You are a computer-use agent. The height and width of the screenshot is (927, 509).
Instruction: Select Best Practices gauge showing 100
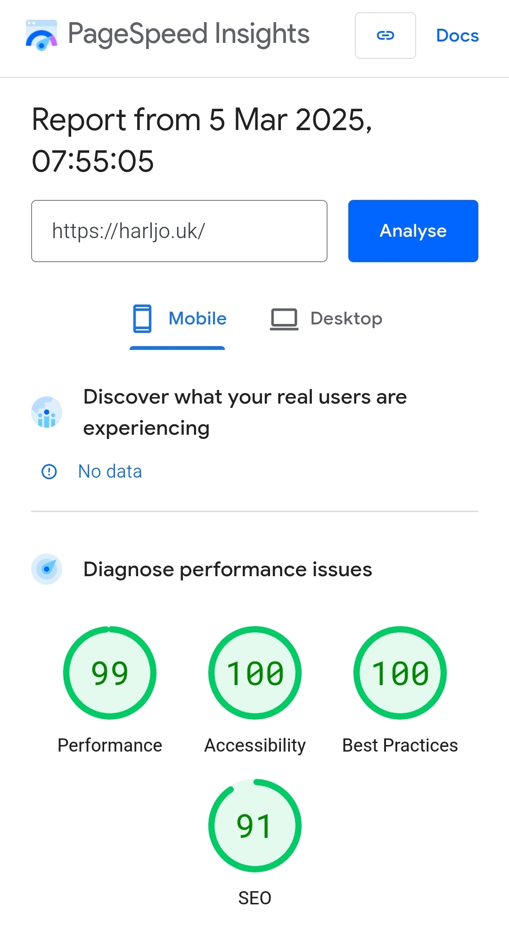[400, 673]
